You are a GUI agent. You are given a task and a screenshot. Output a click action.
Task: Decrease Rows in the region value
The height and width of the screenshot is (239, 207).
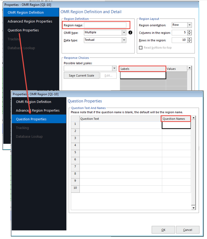coord(189,42)
